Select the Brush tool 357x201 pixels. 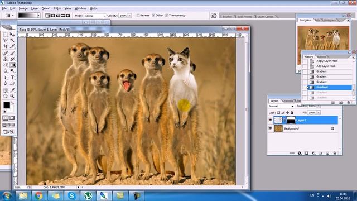click(12, 54)
